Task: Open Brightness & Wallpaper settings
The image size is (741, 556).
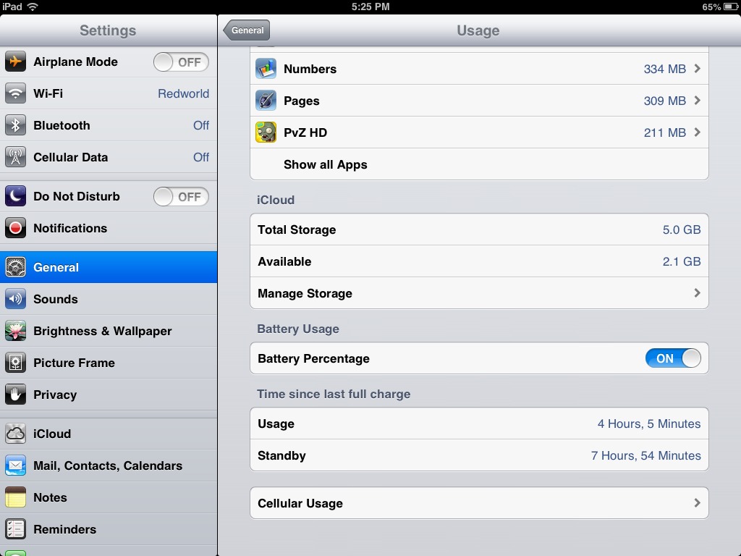Action: [x=109, y=331]
